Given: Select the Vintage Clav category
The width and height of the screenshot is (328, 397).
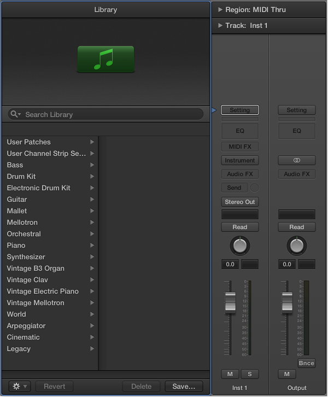Looking at the screenshot, I should [x=50, y=280].
